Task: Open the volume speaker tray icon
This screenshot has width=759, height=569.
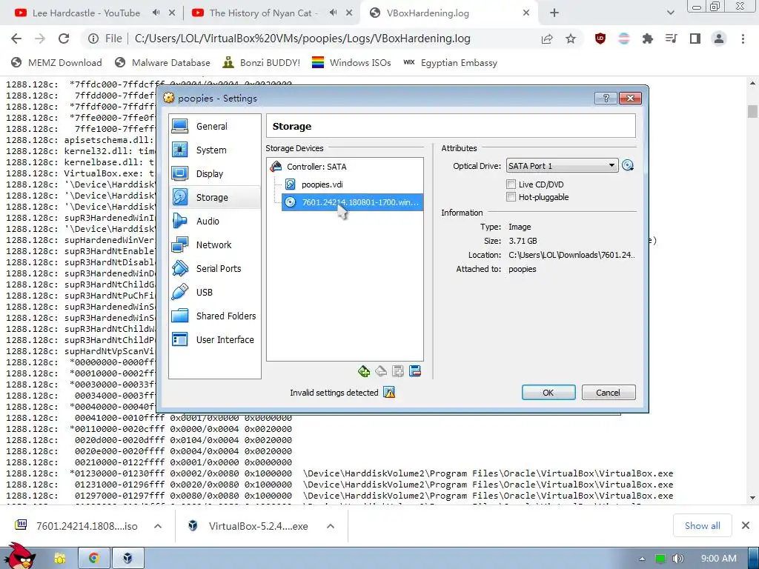Action: 677,559
